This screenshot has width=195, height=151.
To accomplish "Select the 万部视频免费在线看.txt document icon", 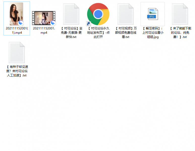I will coord(125,14).
